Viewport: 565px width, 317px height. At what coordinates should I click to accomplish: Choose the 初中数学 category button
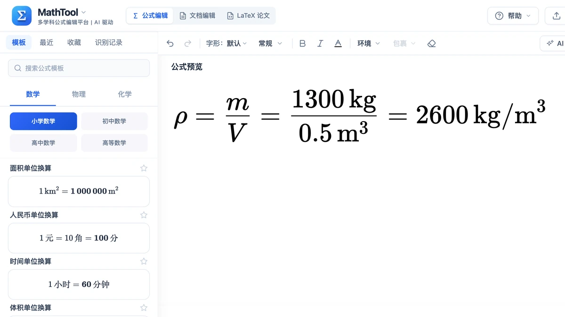114,121
